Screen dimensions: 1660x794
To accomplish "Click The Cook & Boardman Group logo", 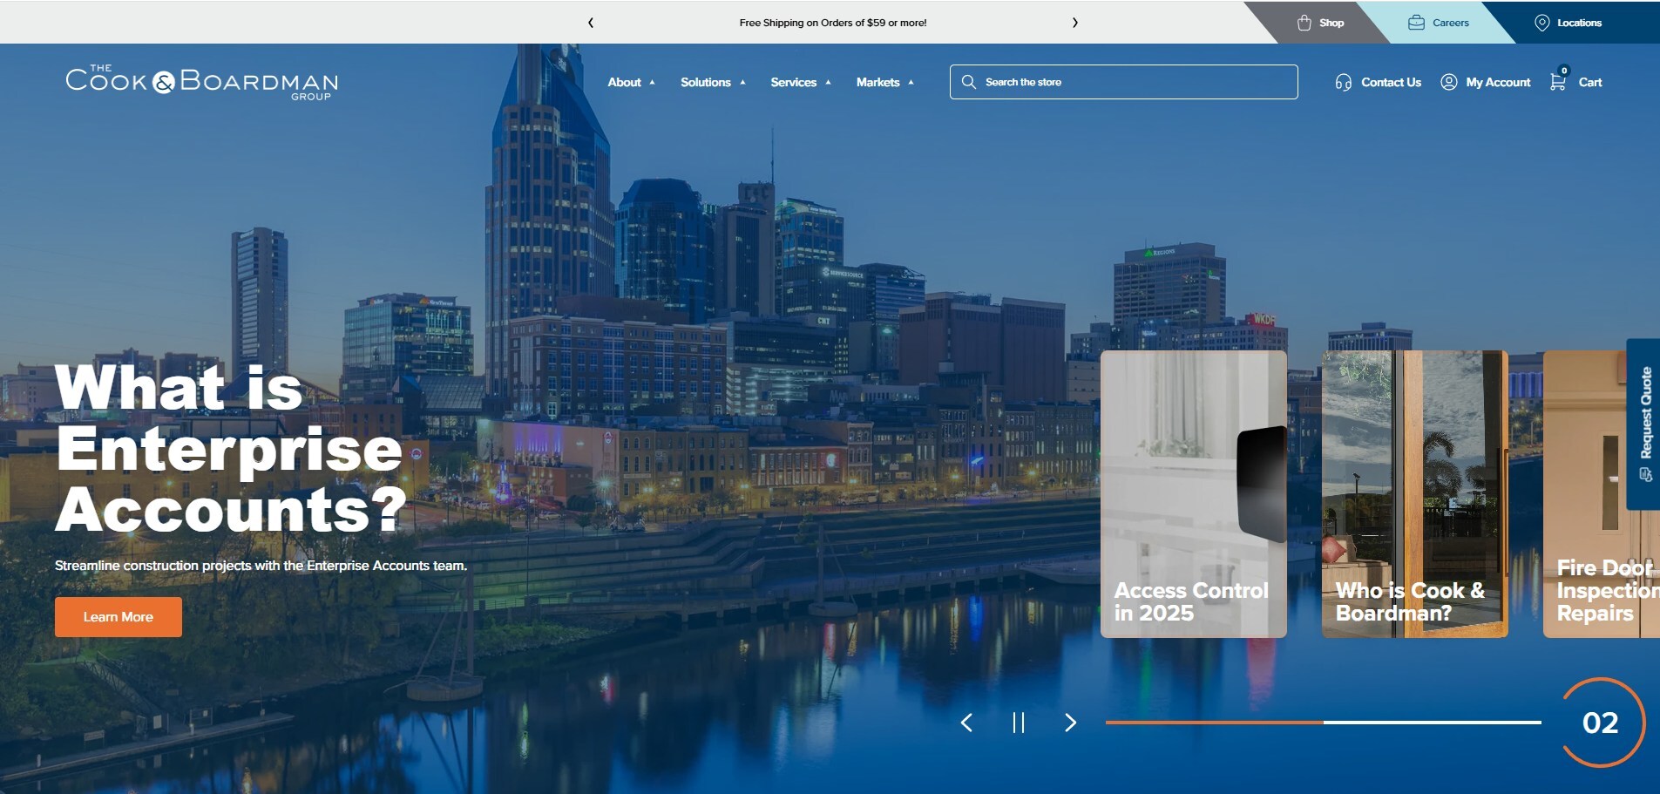I will coord(201,82).
